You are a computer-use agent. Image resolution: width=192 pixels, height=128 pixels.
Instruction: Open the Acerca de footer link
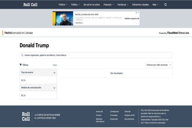99,112
